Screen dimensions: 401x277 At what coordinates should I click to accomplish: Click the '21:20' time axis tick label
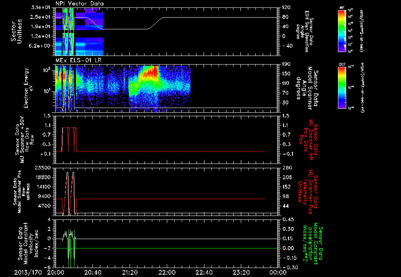click(x=130, y=272)
